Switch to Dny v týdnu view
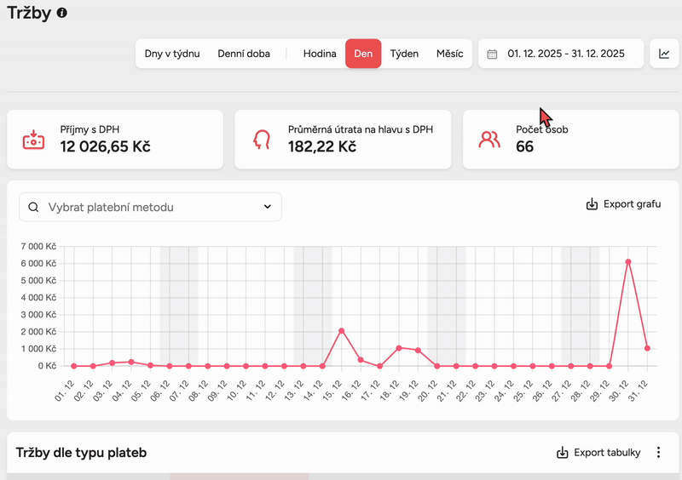Viewport: 682px width, 480px height. [172, 54]
